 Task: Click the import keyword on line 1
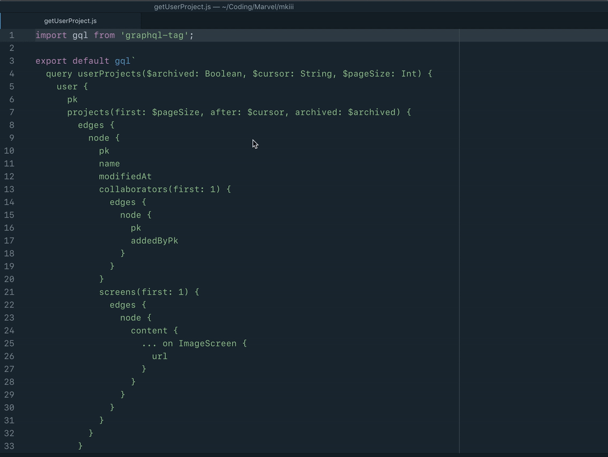pyautogui.click(x=50, y=35)
